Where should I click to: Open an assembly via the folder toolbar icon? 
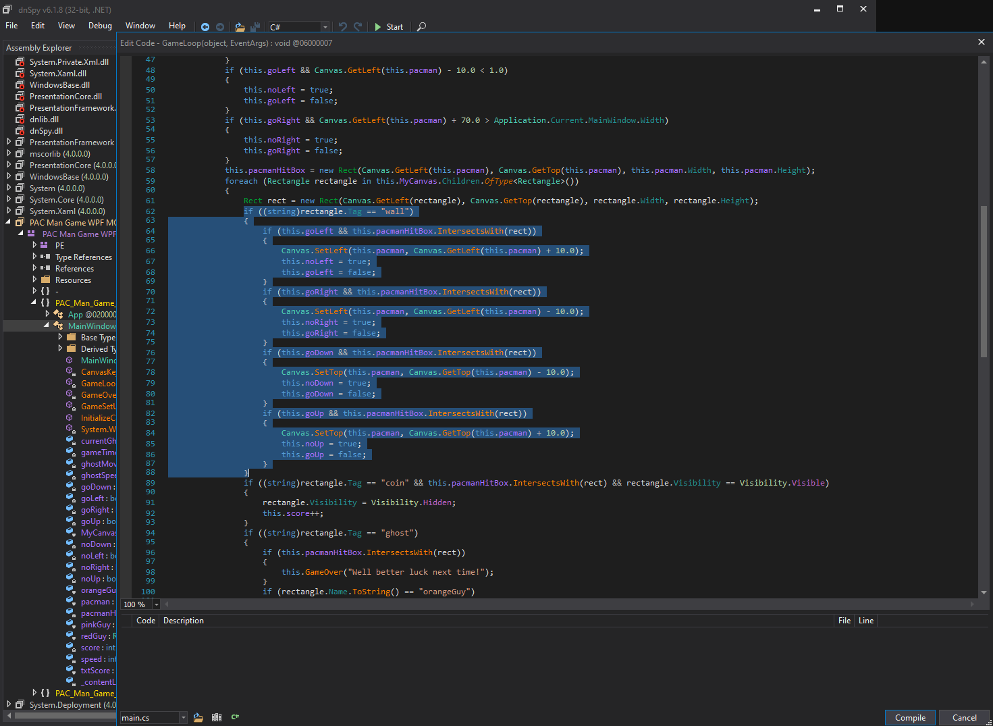tap(240, 27)
